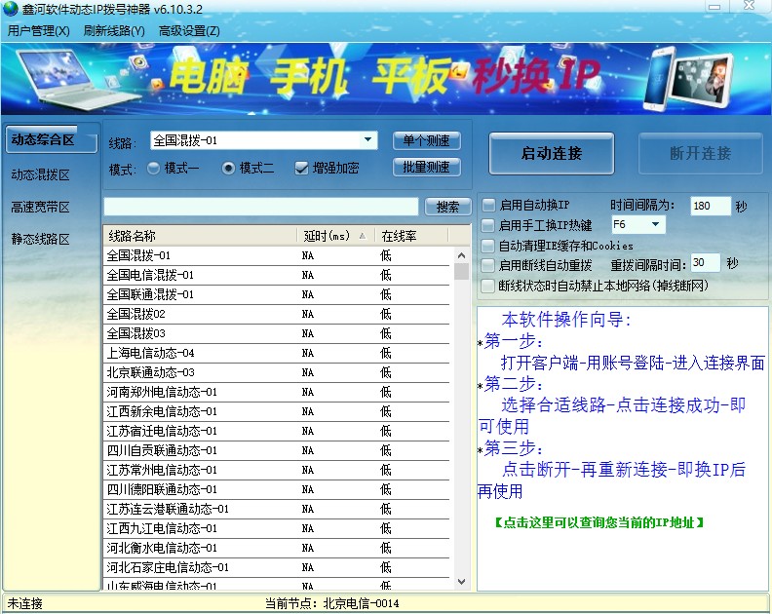This screenshot has height=614, width=772.
Task: Click the line search input field
Action: [261, 207]
